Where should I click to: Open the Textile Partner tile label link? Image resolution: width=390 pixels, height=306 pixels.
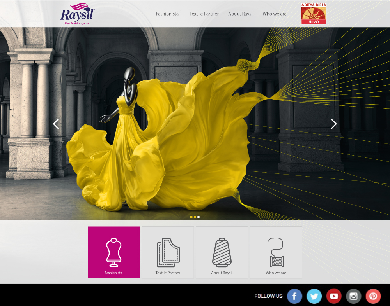click(x=168, y=273)
